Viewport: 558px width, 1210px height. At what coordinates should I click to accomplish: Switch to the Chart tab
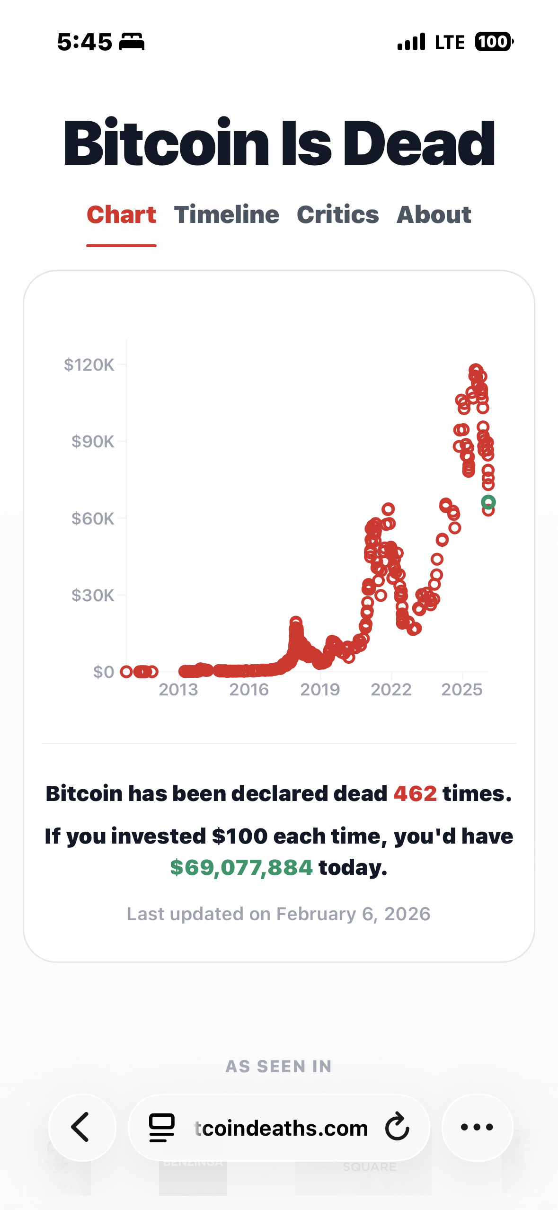[121, 215]
